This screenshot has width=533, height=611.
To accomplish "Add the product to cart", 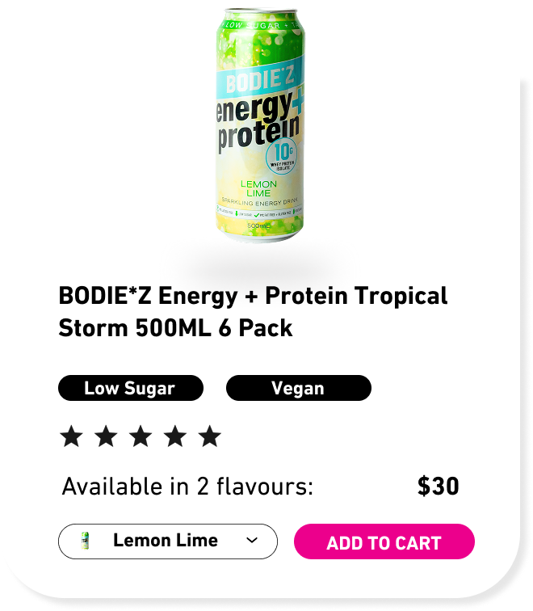I will (384, 541).
